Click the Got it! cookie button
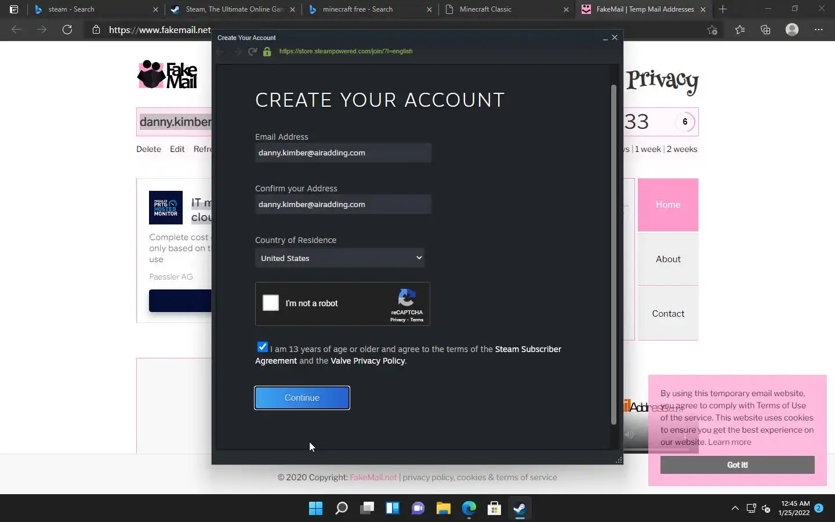The image size is (835, 522). pos(737,465)
